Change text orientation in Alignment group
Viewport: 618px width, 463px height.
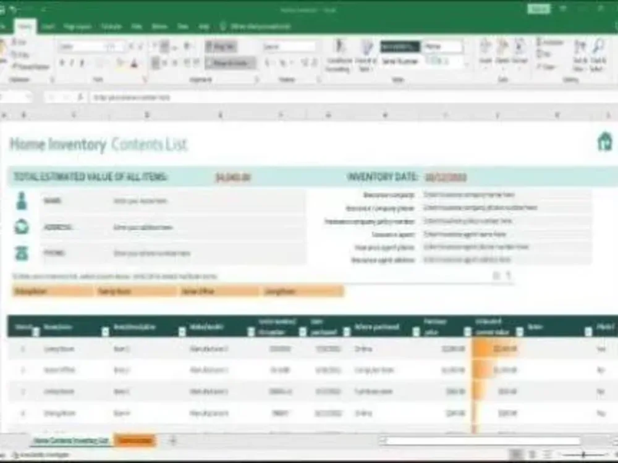coord(187,46)
